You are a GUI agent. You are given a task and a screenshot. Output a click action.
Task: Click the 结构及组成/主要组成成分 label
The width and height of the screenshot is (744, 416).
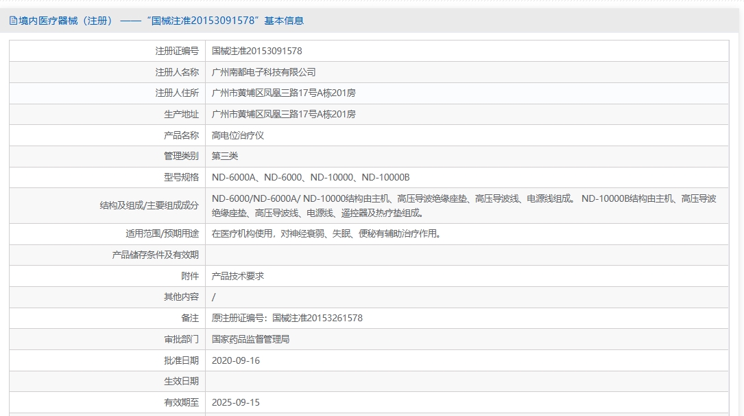pos(149,206)
